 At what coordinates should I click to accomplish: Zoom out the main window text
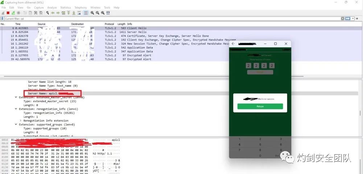pos(98,13)
